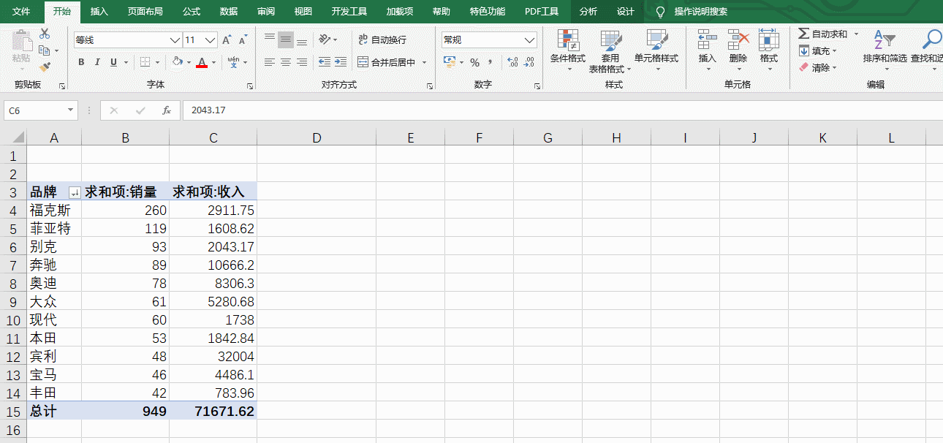Viewport: 943px width, 443px height.
Task: Switch to the 分析 Analyze tab
Action: [x=588, y=12]
